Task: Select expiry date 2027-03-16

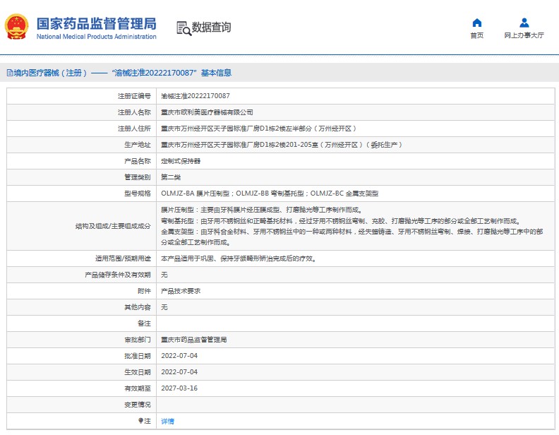Action: coord(179,388)
